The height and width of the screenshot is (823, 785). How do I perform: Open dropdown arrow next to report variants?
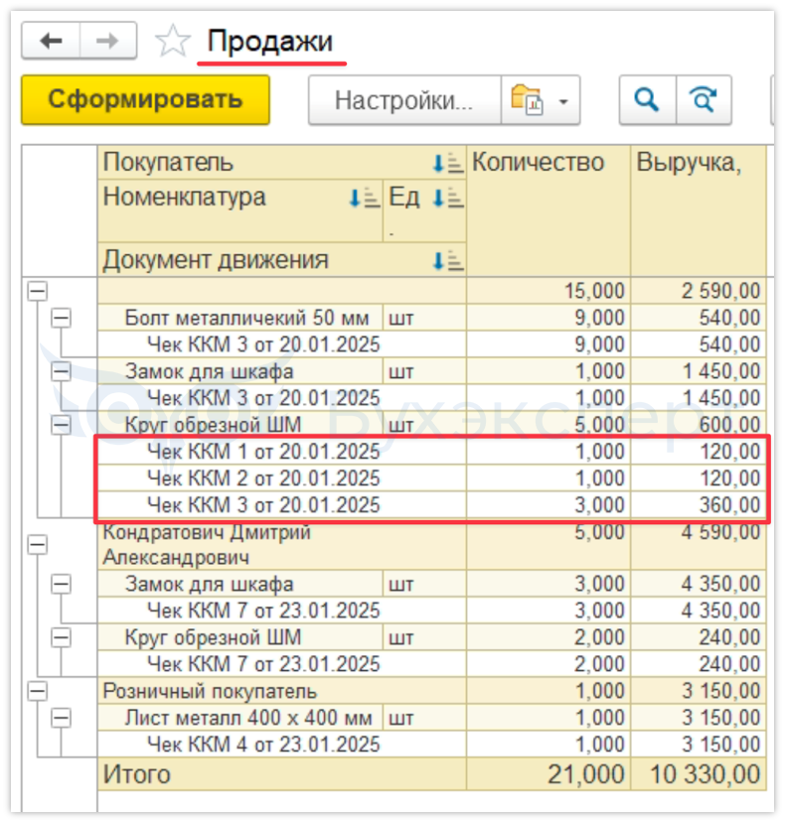(x=563, y=101)
